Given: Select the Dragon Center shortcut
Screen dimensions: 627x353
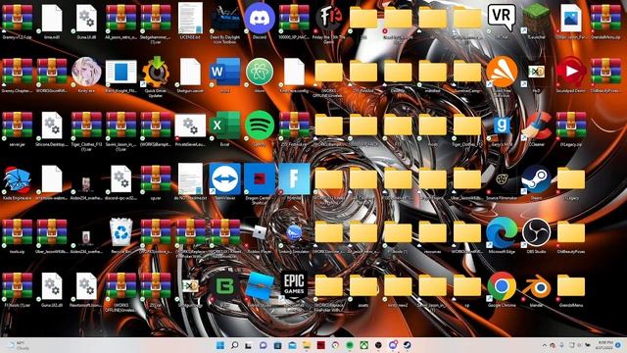Looking at the screenshot, I should [260, 178].
